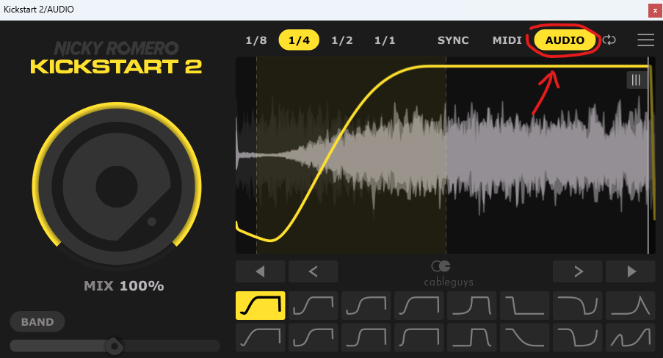The width and height of the screenshot is (663, 358).
Task: Click the loop arrows icon beside AUDIO
Action: click(x=609, y=40)
